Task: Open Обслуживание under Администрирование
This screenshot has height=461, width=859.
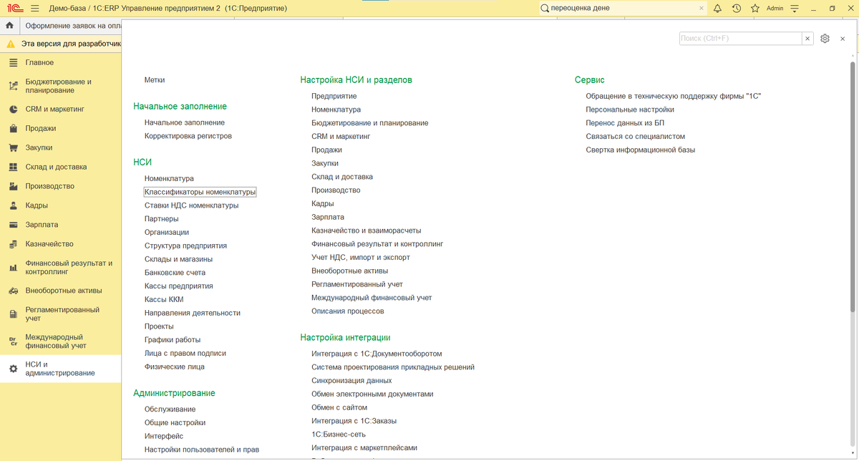Action: 170,409
